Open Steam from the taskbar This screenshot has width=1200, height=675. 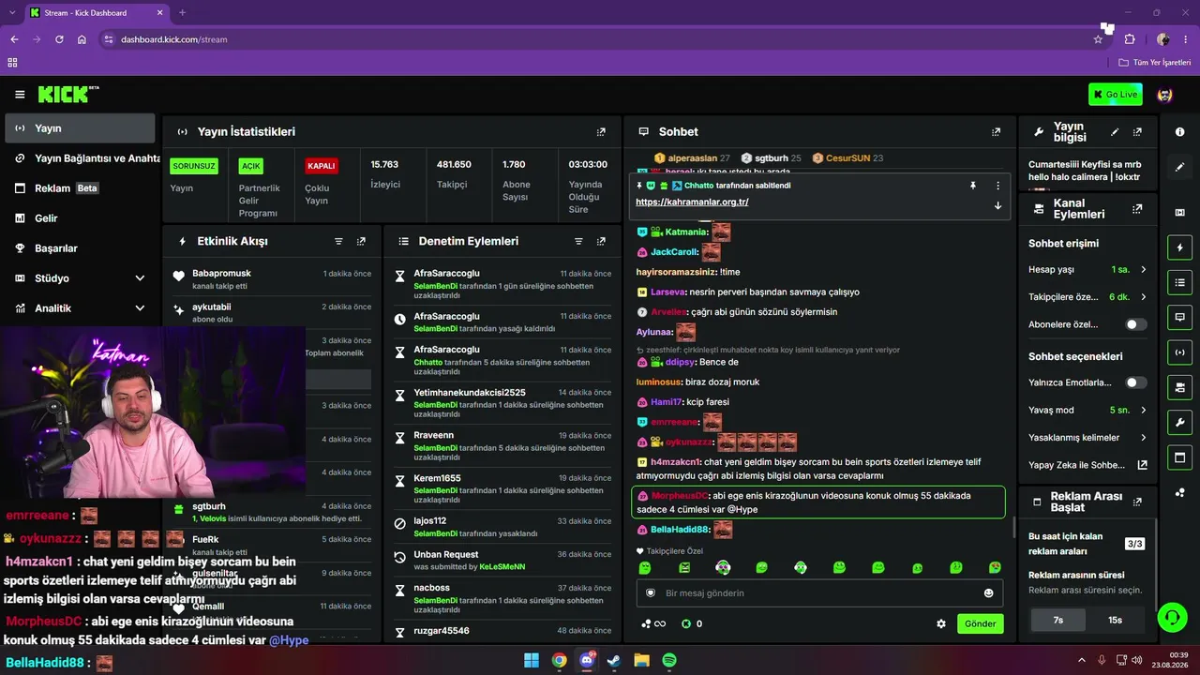point(614,660)
